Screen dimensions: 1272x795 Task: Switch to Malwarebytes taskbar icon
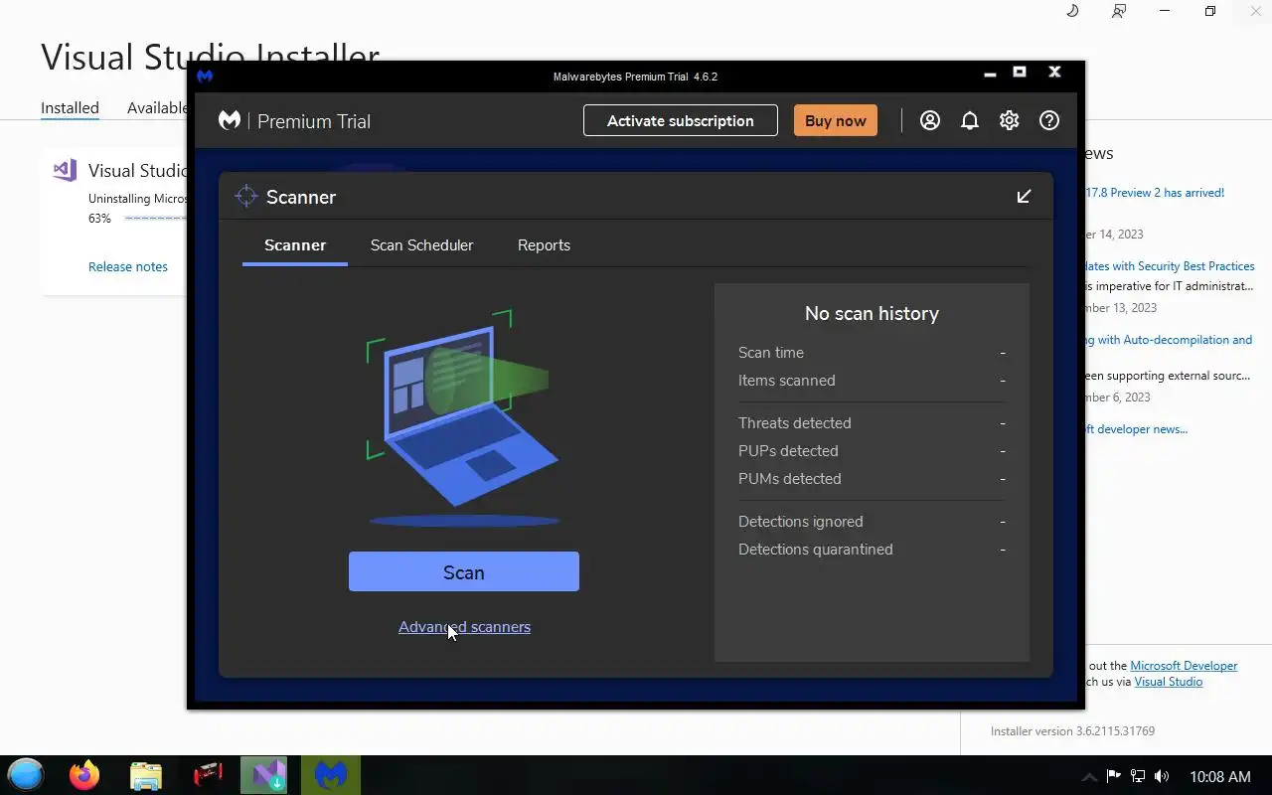click(330, 774)
